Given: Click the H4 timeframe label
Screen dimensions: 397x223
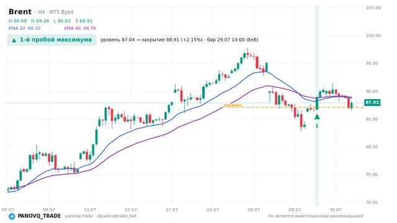Looking at the screenshot, I should (x=42, y=12).
